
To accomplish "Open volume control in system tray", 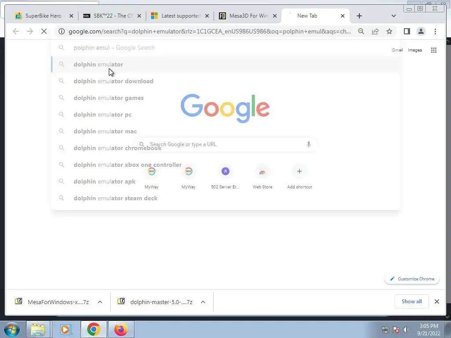I will click(x=407, y=330).
